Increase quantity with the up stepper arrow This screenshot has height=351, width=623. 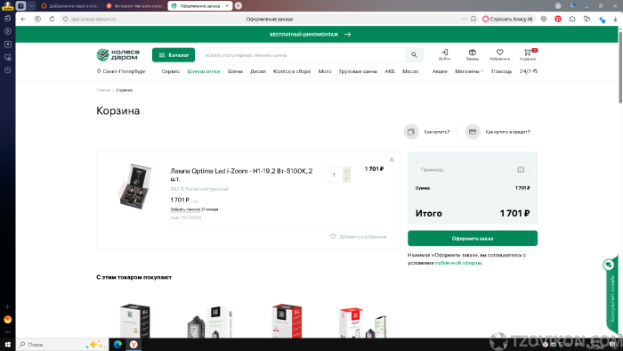coord(346,171)
